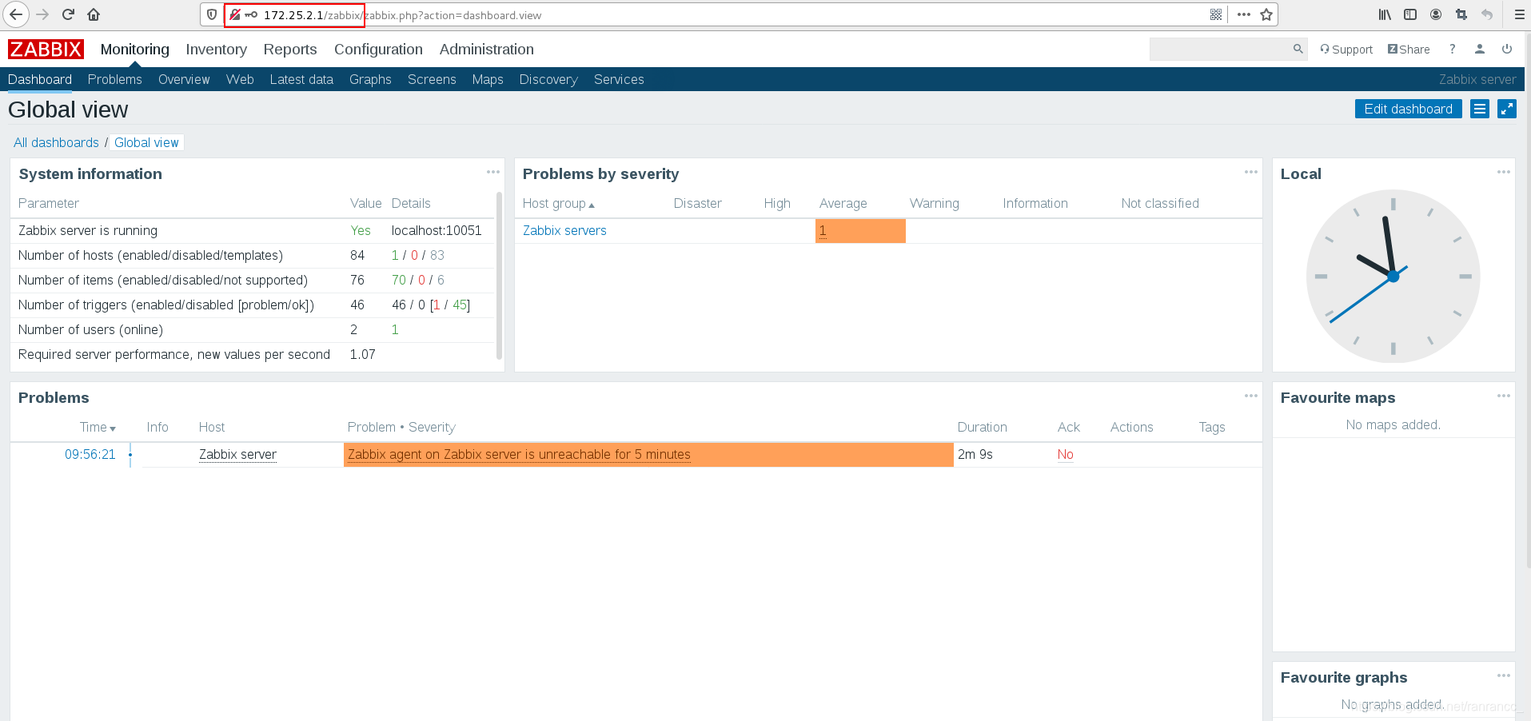
Task: Click the browser forward arrow
Action: click(x=42, y=14)
